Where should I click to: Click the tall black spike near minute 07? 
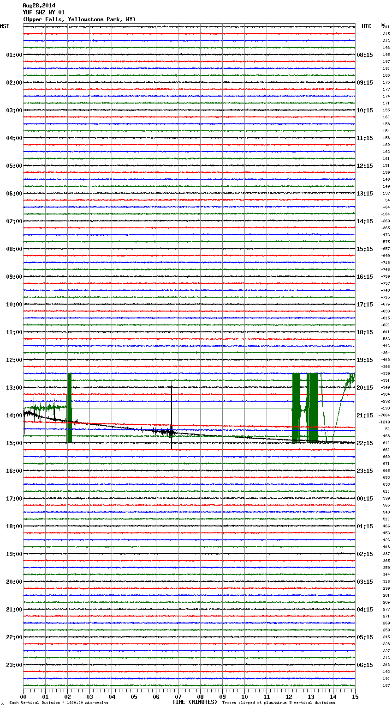(172, 415)
